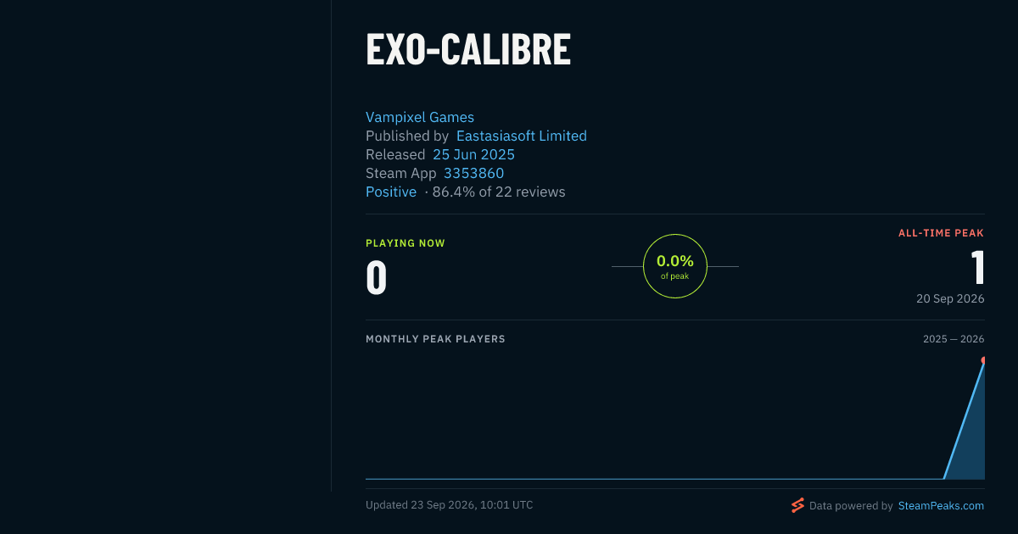Visit the SteamPeaks.com link
Image resolution: width=1018 pixels, height=534 pixels.
click(941, 505)
